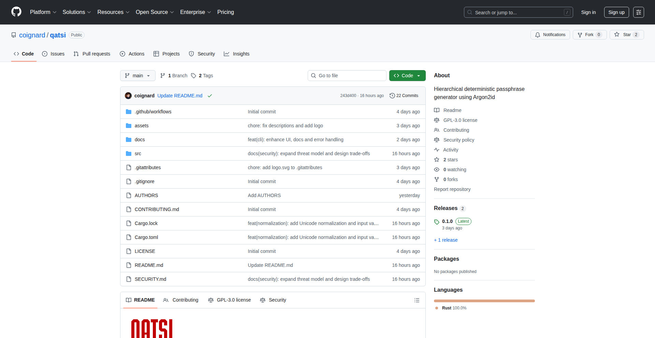This screenshot has height=338, width=655.
Task: Open the CONTRIBUTING.md file
Action: [x=157, y=209]
